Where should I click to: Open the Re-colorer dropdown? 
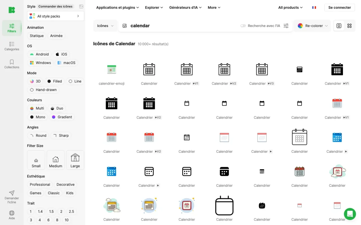312,26
